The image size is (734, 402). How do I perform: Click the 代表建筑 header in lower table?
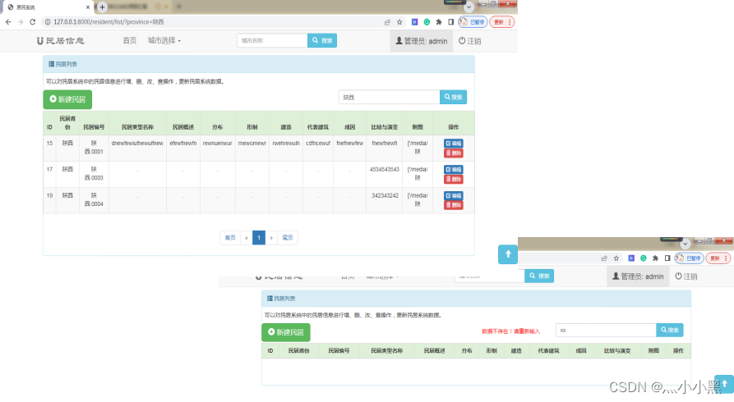coord(548,350)
